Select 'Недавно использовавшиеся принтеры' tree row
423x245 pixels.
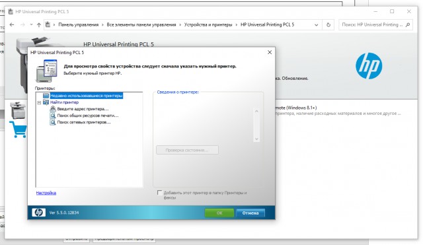point(87,96)
